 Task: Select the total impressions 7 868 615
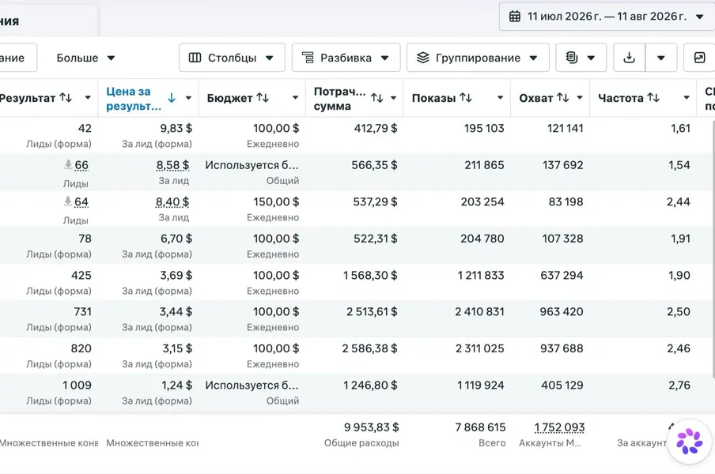pos(480,427)
